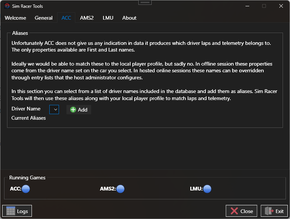290x219 pixels.
Task: Minimize the Sim Racer Tools window
Action: [247, 6]
